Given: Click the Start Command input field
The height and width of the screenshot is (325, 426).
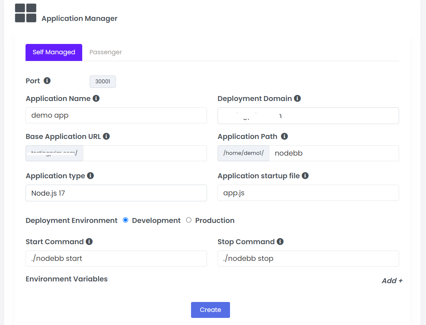Looking at the screenshot, I should (x=116, y=258).
